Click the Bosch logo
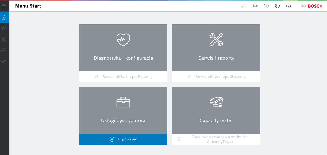Image resolution: width=327 pixels, height=155 pixels. 311,6
